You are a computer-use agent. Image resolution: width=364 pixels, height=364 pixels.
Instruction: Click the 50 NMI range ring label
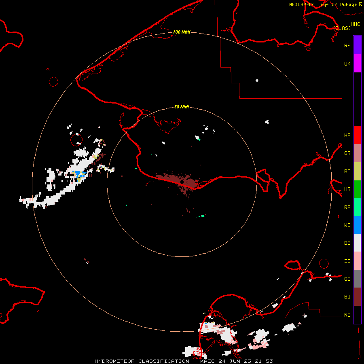point(182,107)
